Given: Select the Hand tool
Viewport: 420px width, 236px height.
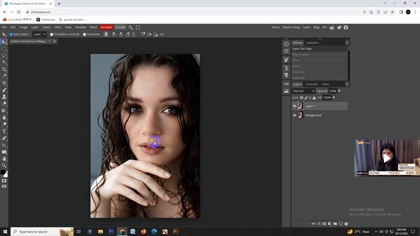Looking at the screenshot, I should 4,159.
